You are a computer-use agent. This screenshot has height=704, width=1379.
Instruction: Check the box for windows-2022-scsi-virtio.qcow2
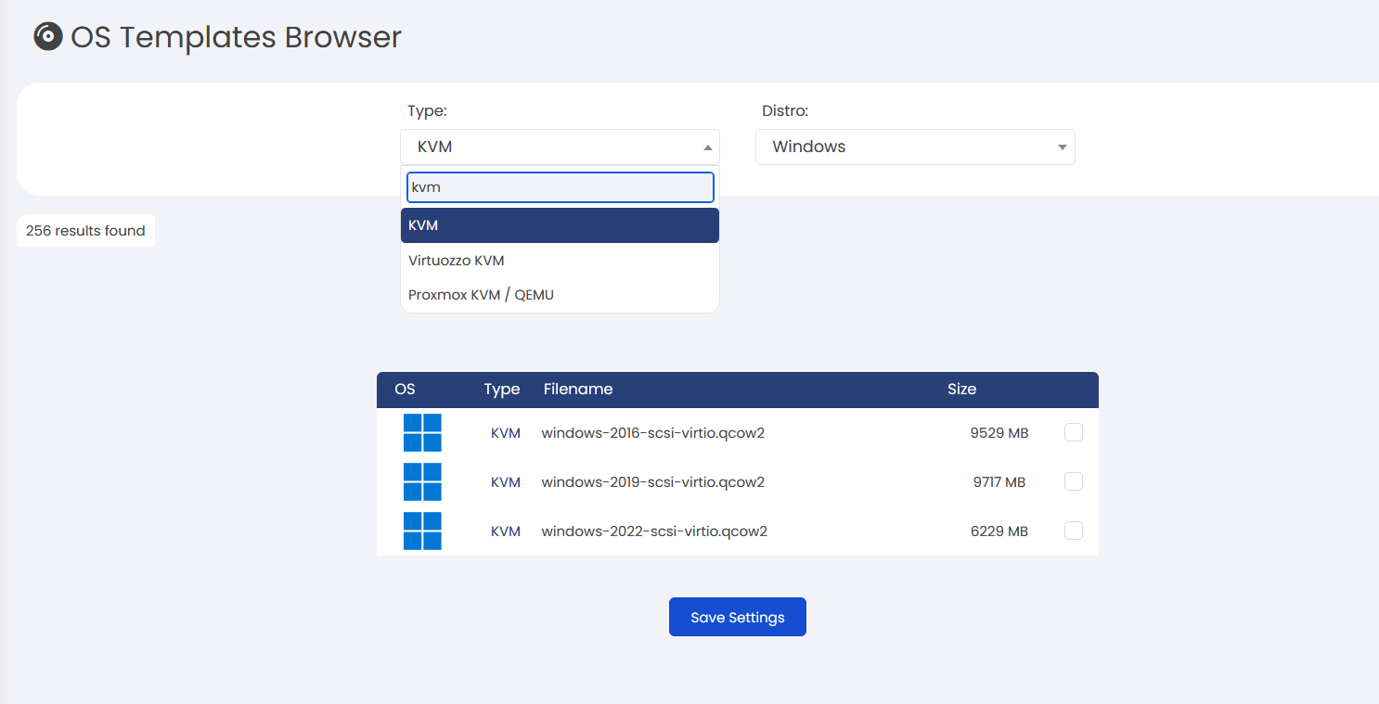coord(1074,531)
